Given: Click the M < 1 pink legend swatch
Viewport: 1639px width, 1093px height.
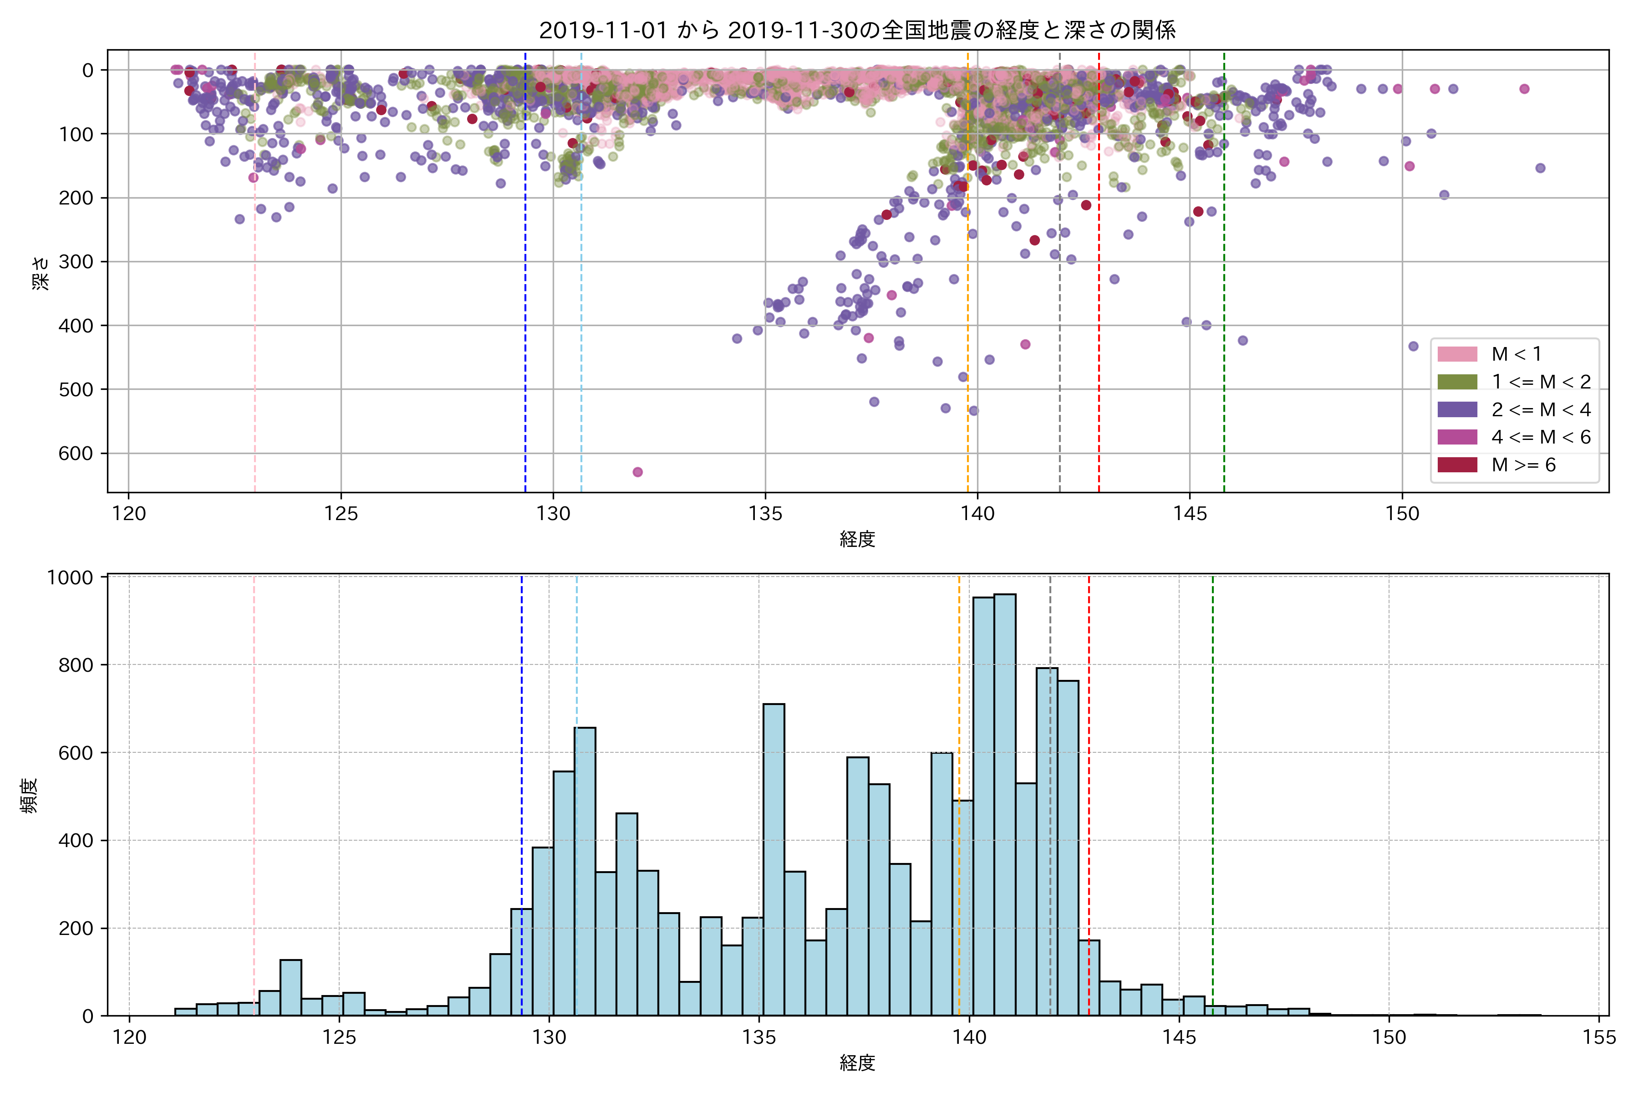Looking at the screenshot, I should tap(1457, 354).
